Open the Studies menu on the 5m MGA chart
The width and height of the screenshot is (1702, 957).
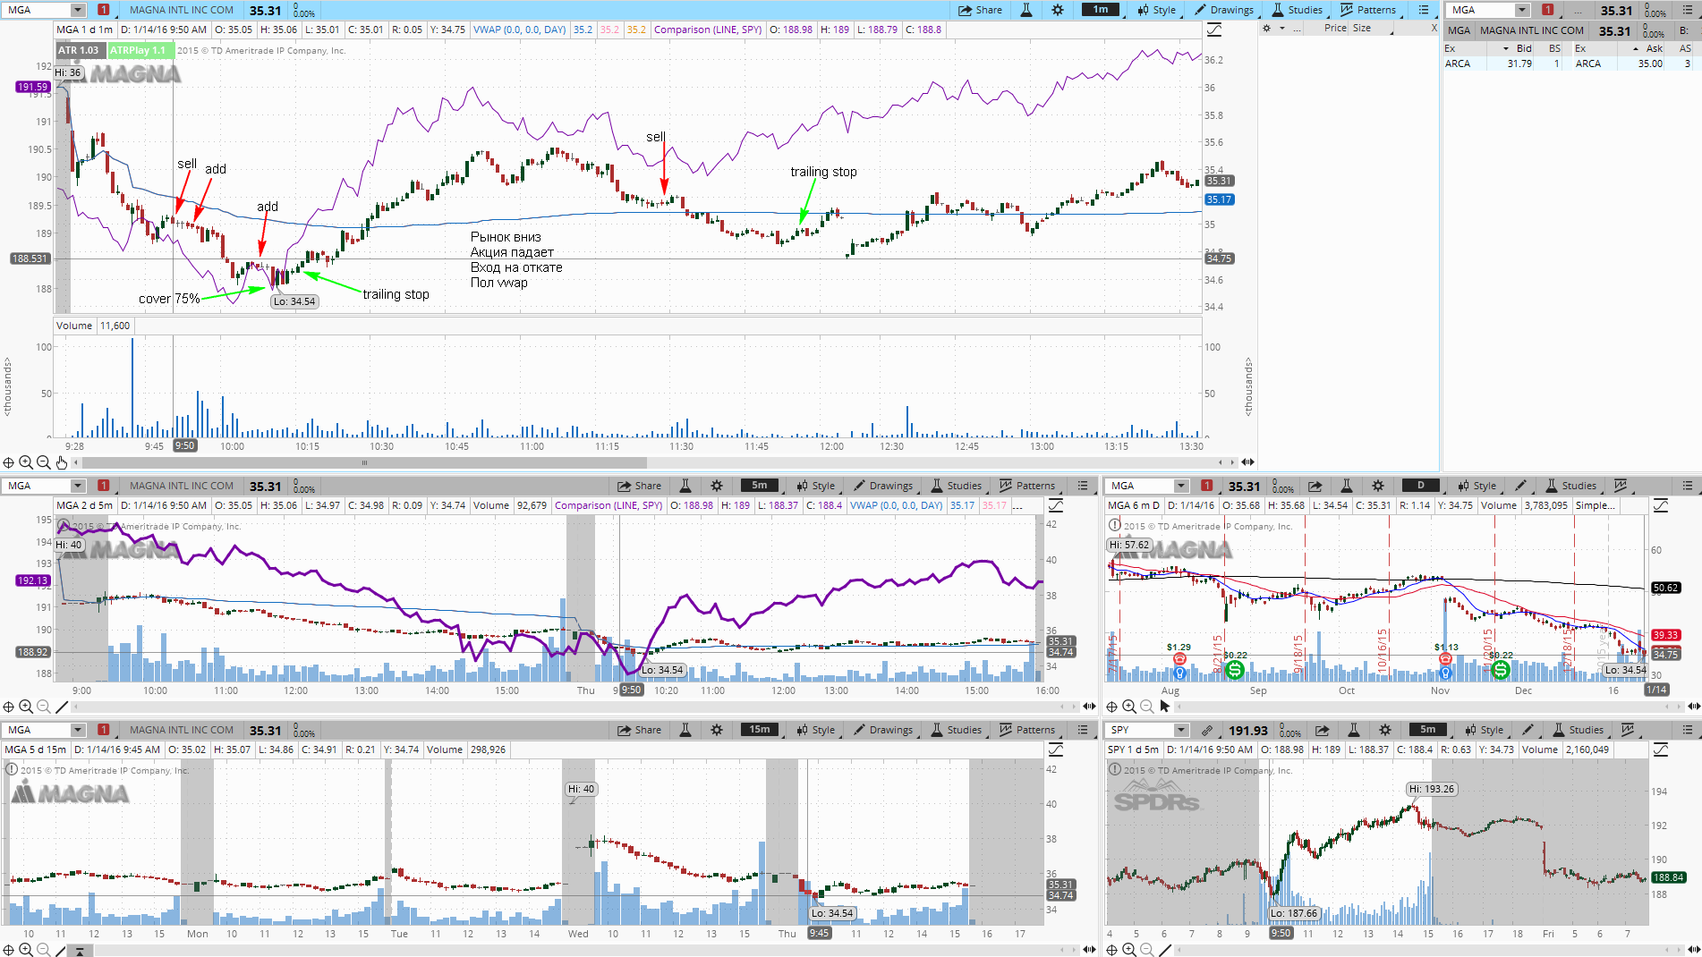[957, 486]
